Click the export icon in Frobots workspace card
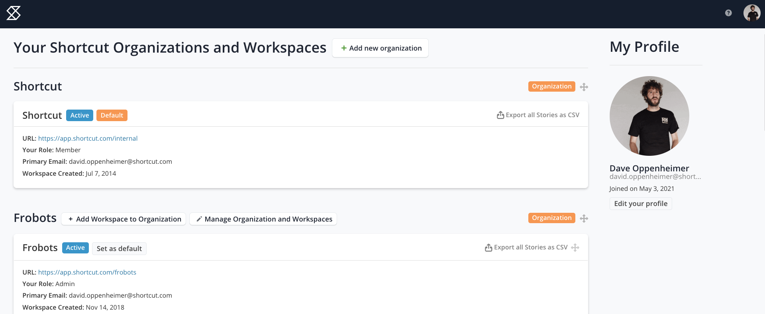Screen dimensions: 765x314 (x=488, y=247)
